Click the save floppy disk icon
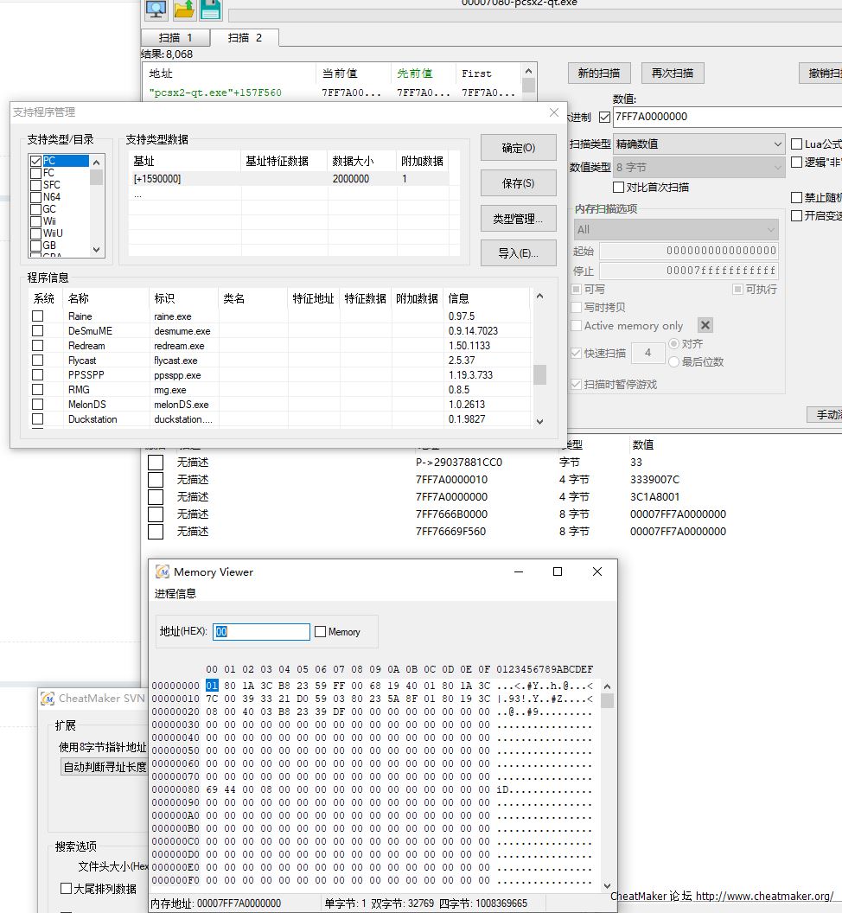 [210, 10]
